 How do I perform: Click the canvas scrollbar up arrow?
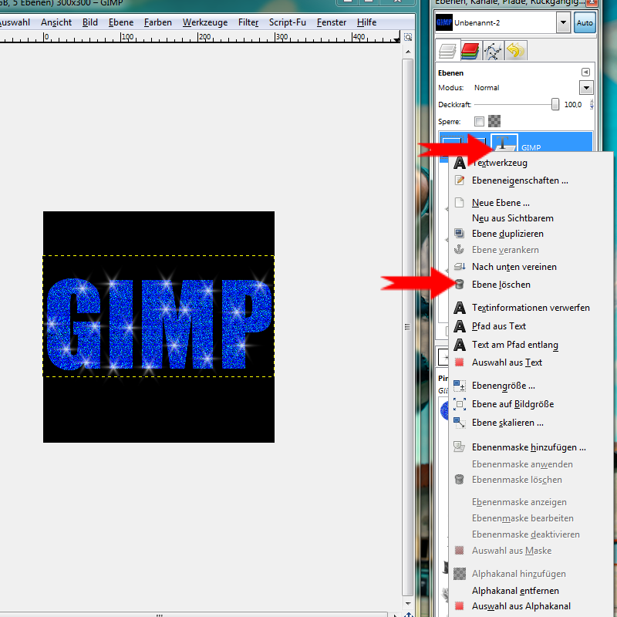[408, 52]
